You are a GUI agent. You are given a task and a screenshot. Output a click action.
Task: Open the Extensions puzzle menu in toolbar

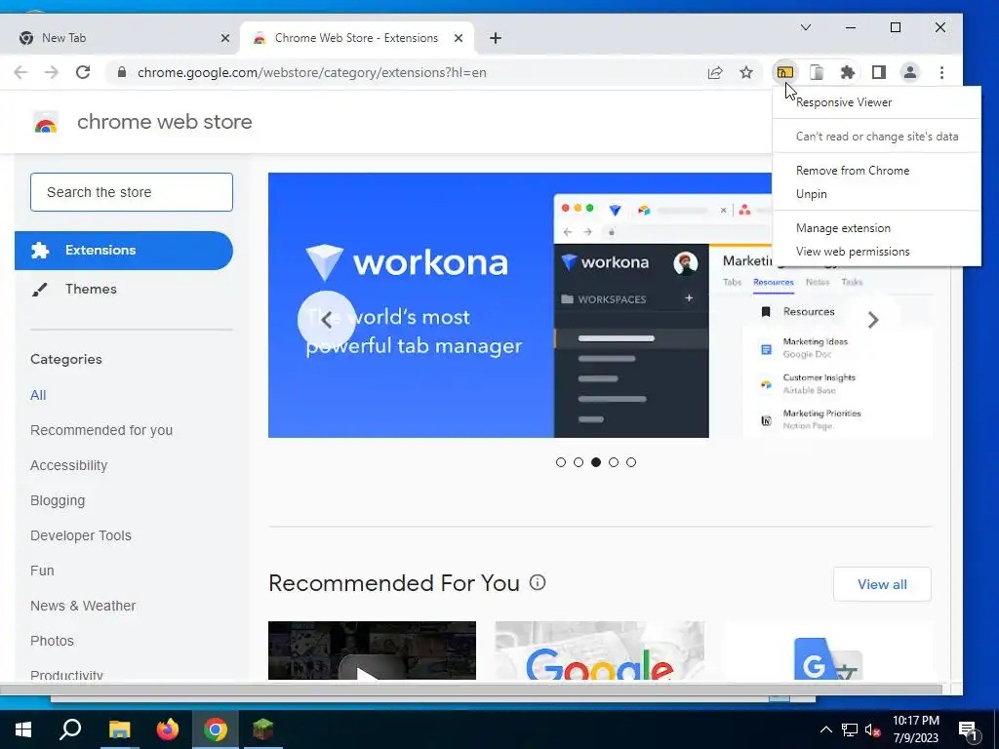(x=848, y=72)
